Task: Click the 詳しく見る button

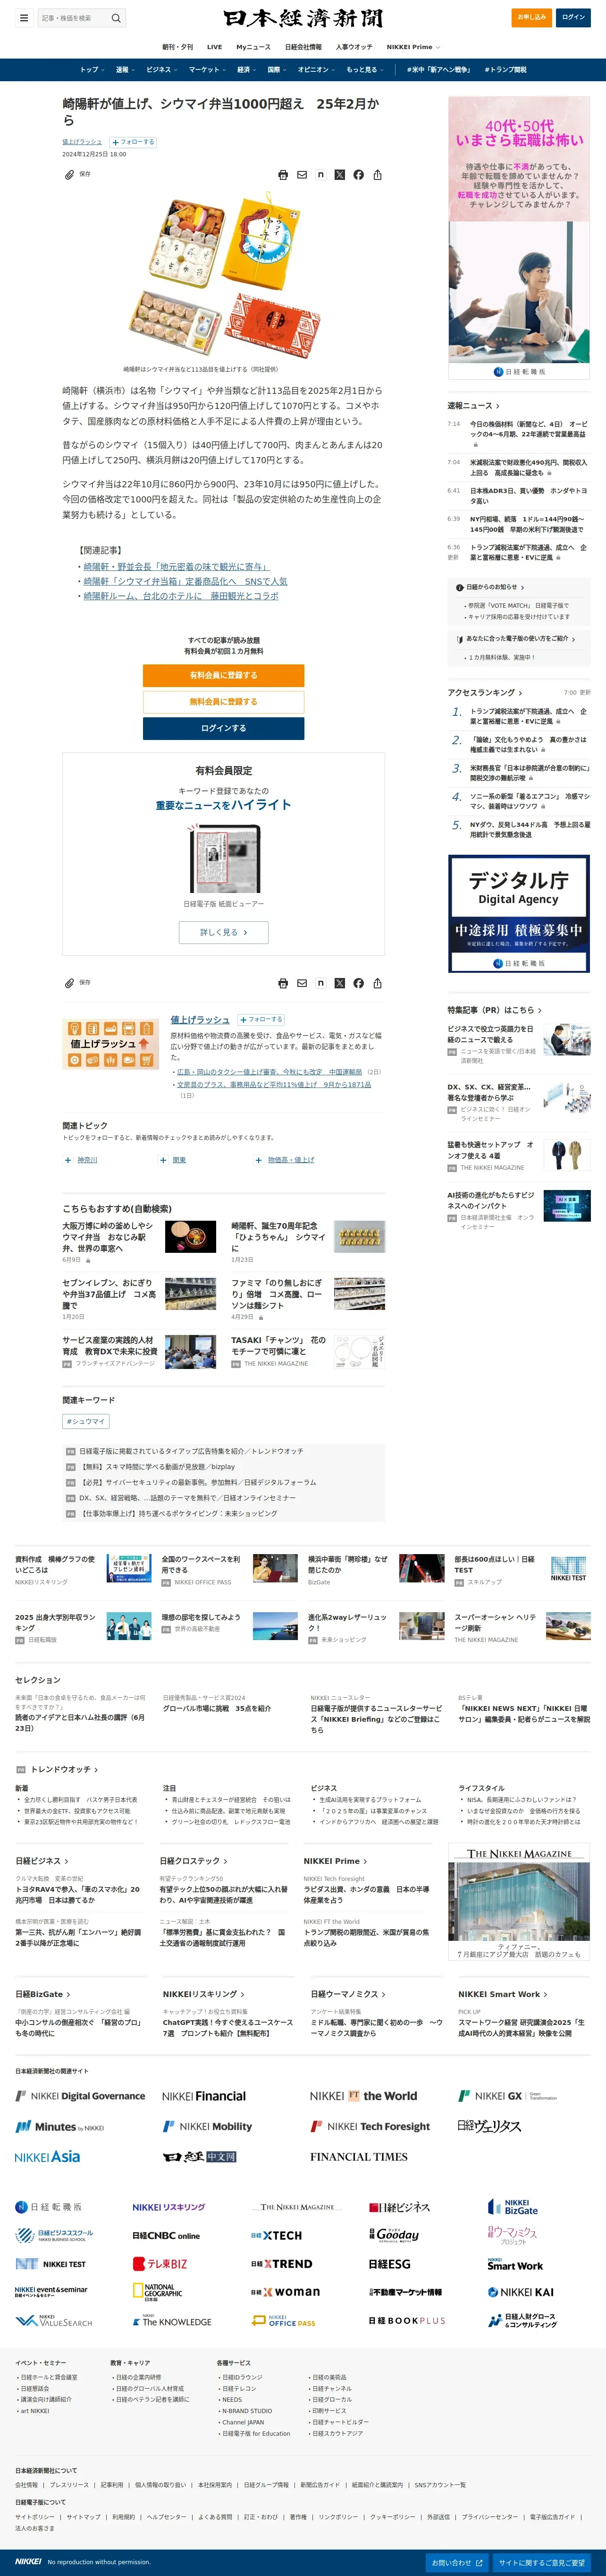Action: click(224, 932)
